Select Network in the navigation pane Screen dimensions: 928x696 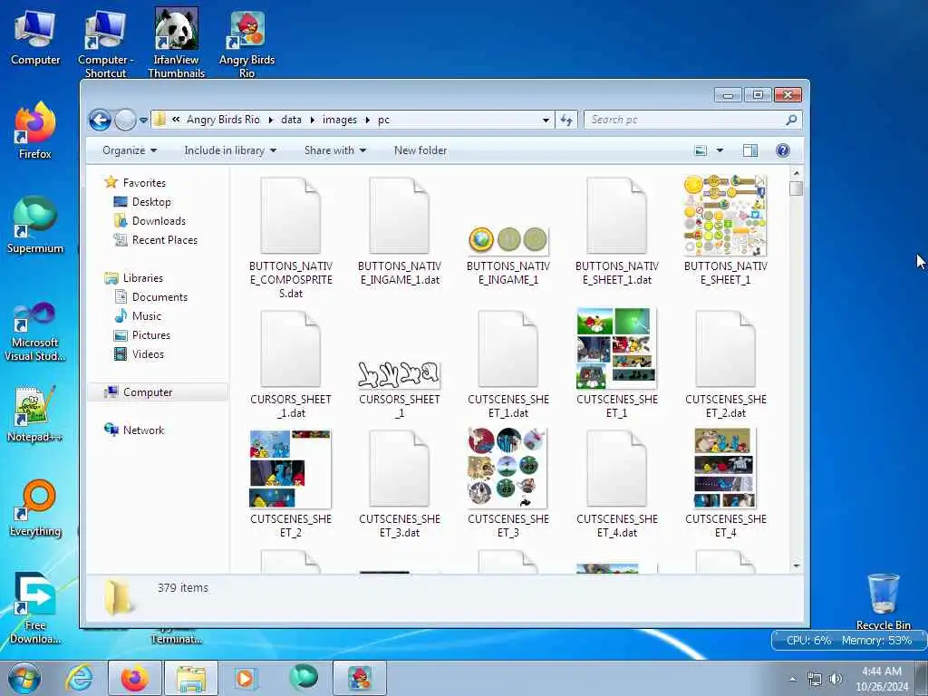[143, 430]
